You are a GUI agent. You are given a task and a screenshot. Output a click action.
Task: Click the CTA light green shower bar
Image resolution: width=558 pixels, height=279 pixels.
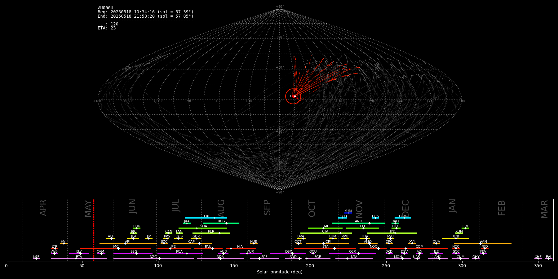[326, 233]
